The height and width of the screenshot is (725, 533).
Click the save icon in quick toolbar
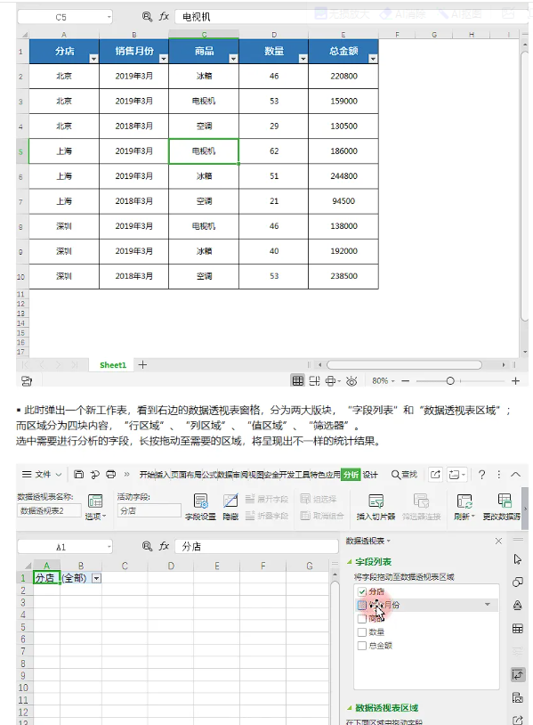[x=79, y=475]
